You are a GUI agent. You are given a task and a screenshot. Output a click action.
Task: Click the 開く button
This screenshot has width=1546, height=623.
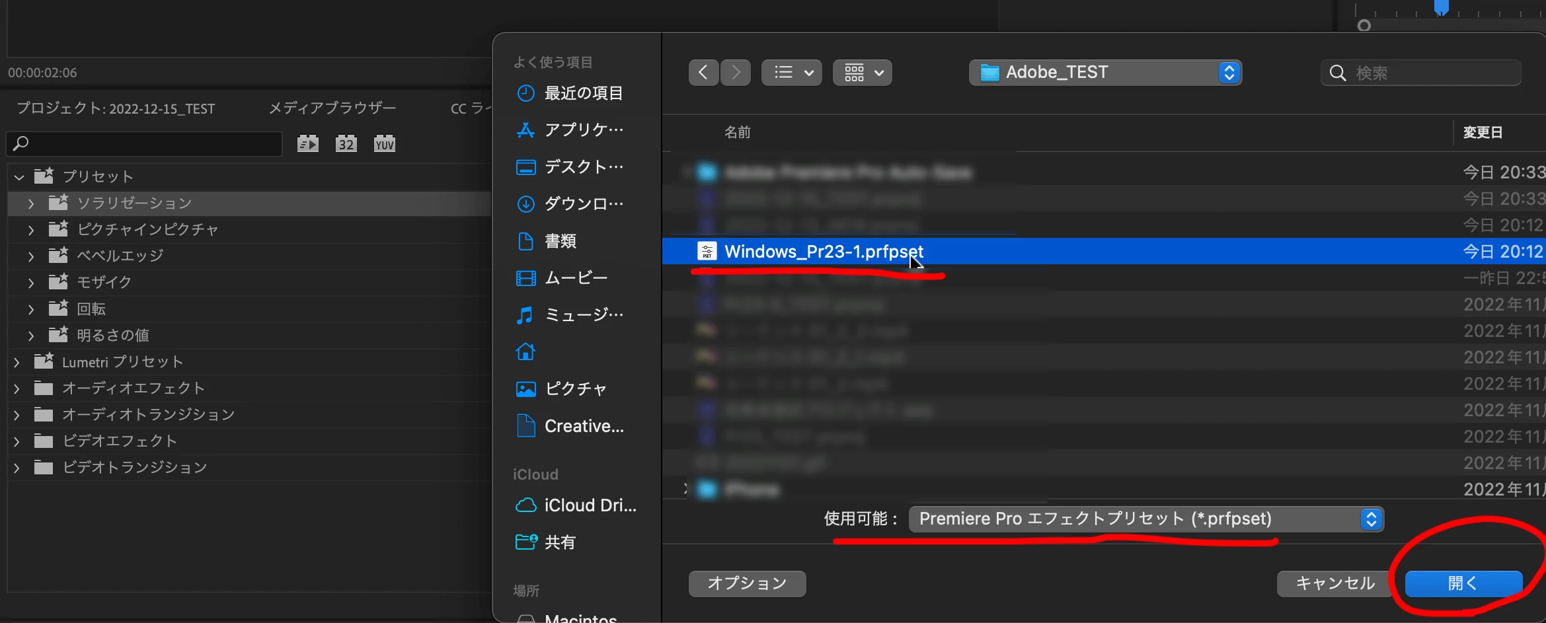[1463, 583]
